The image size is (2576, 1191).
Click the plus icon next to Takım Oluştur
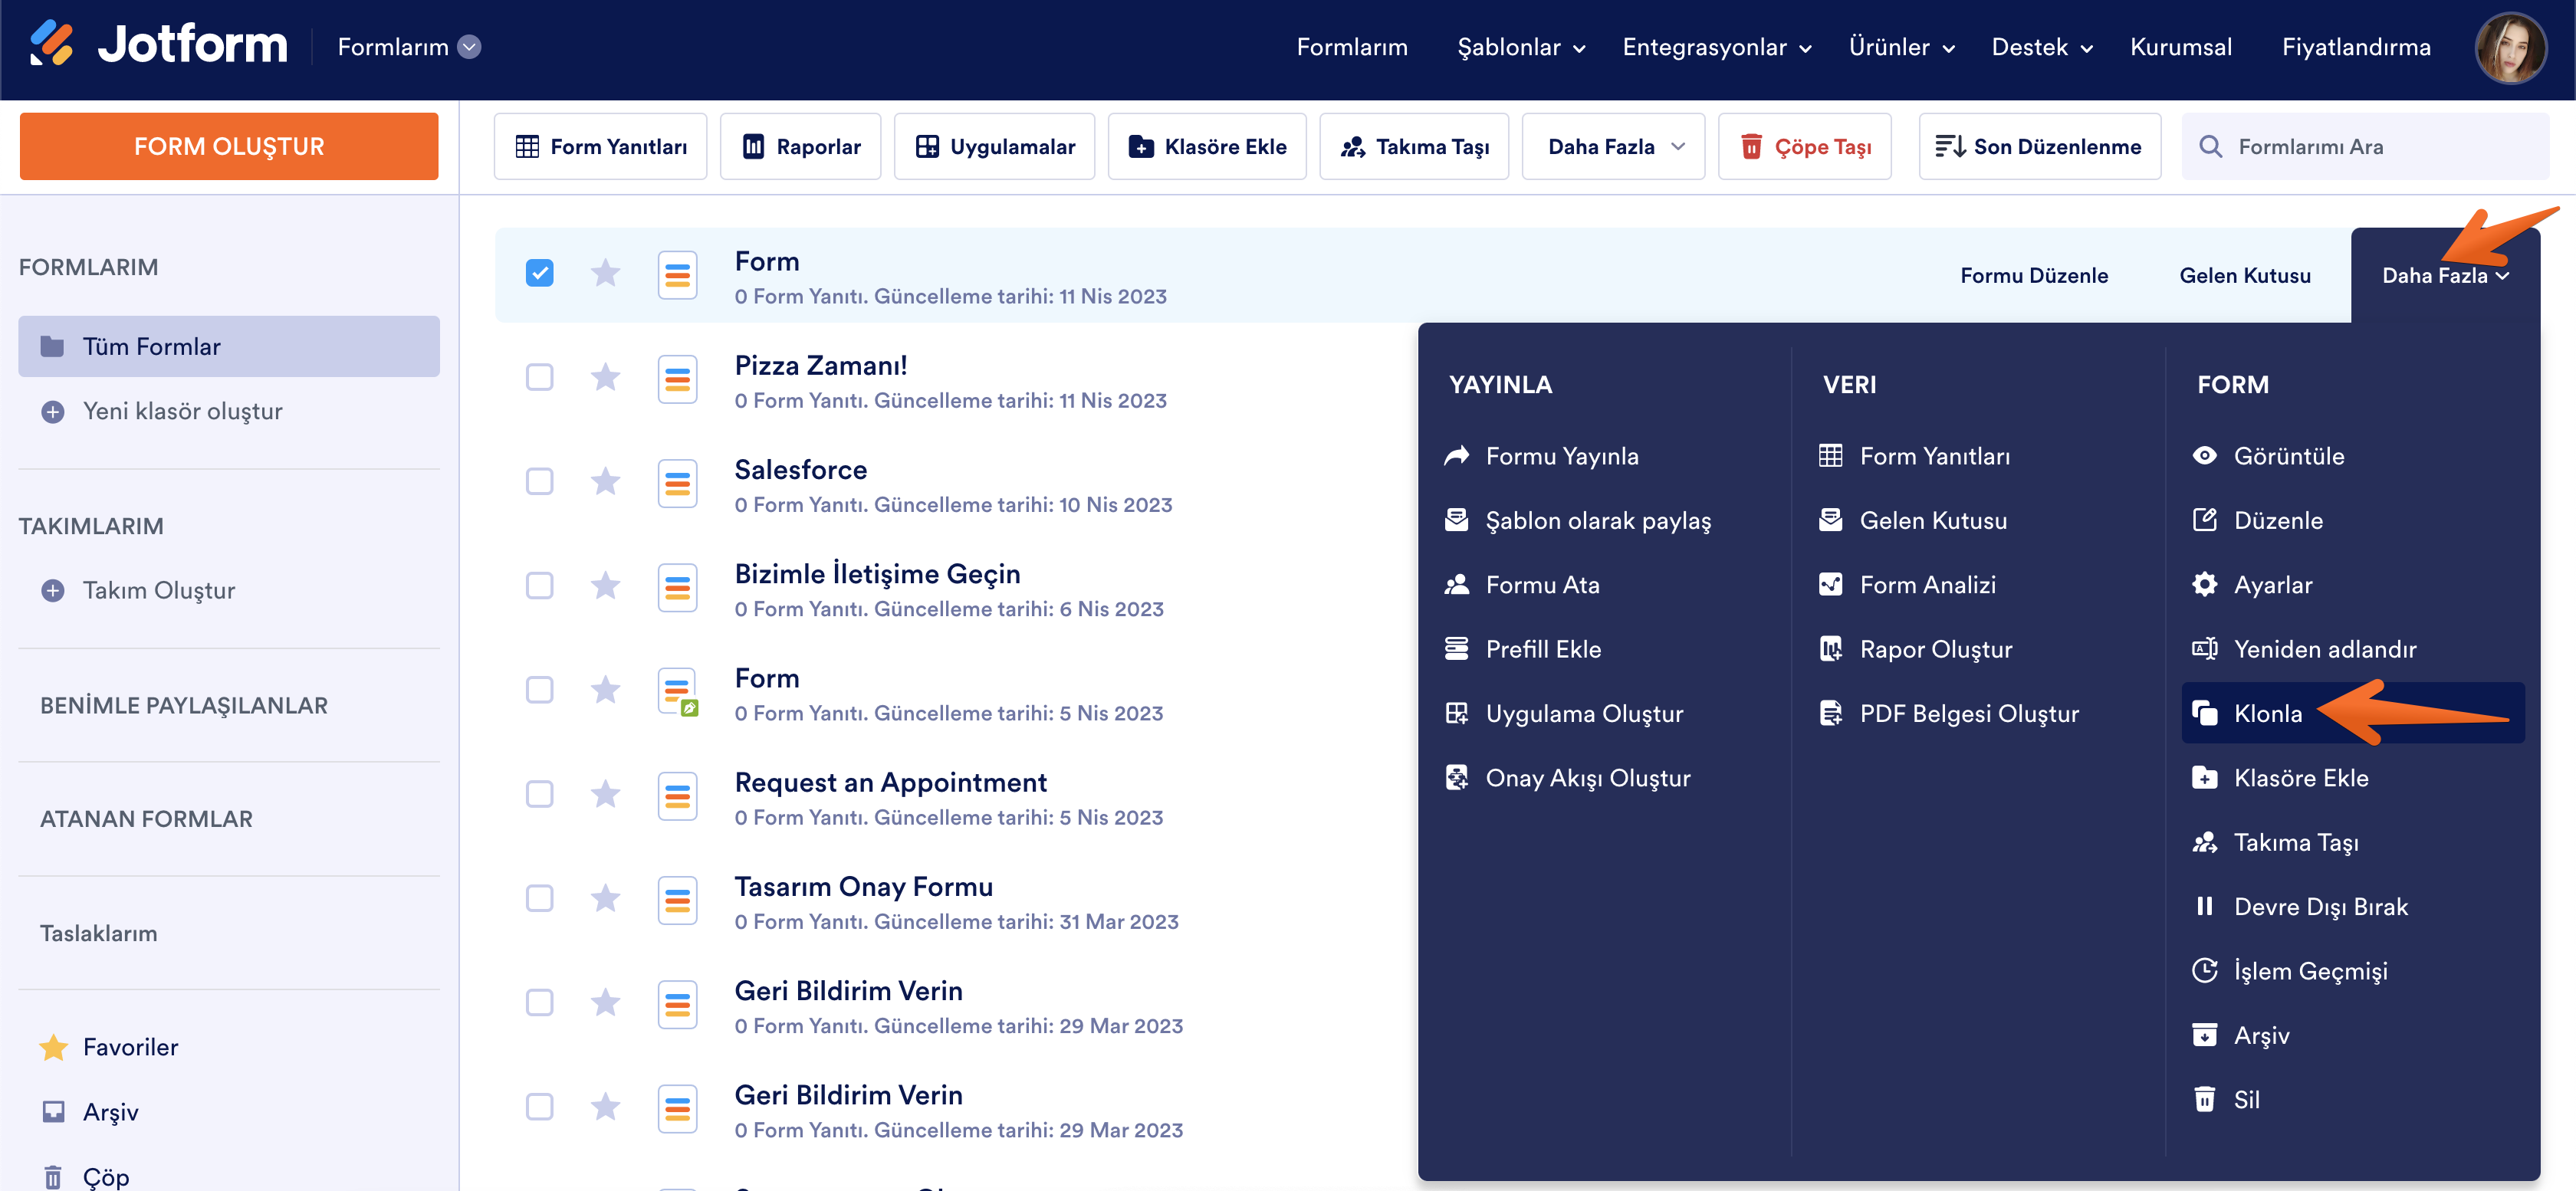(x=53, y=590)
